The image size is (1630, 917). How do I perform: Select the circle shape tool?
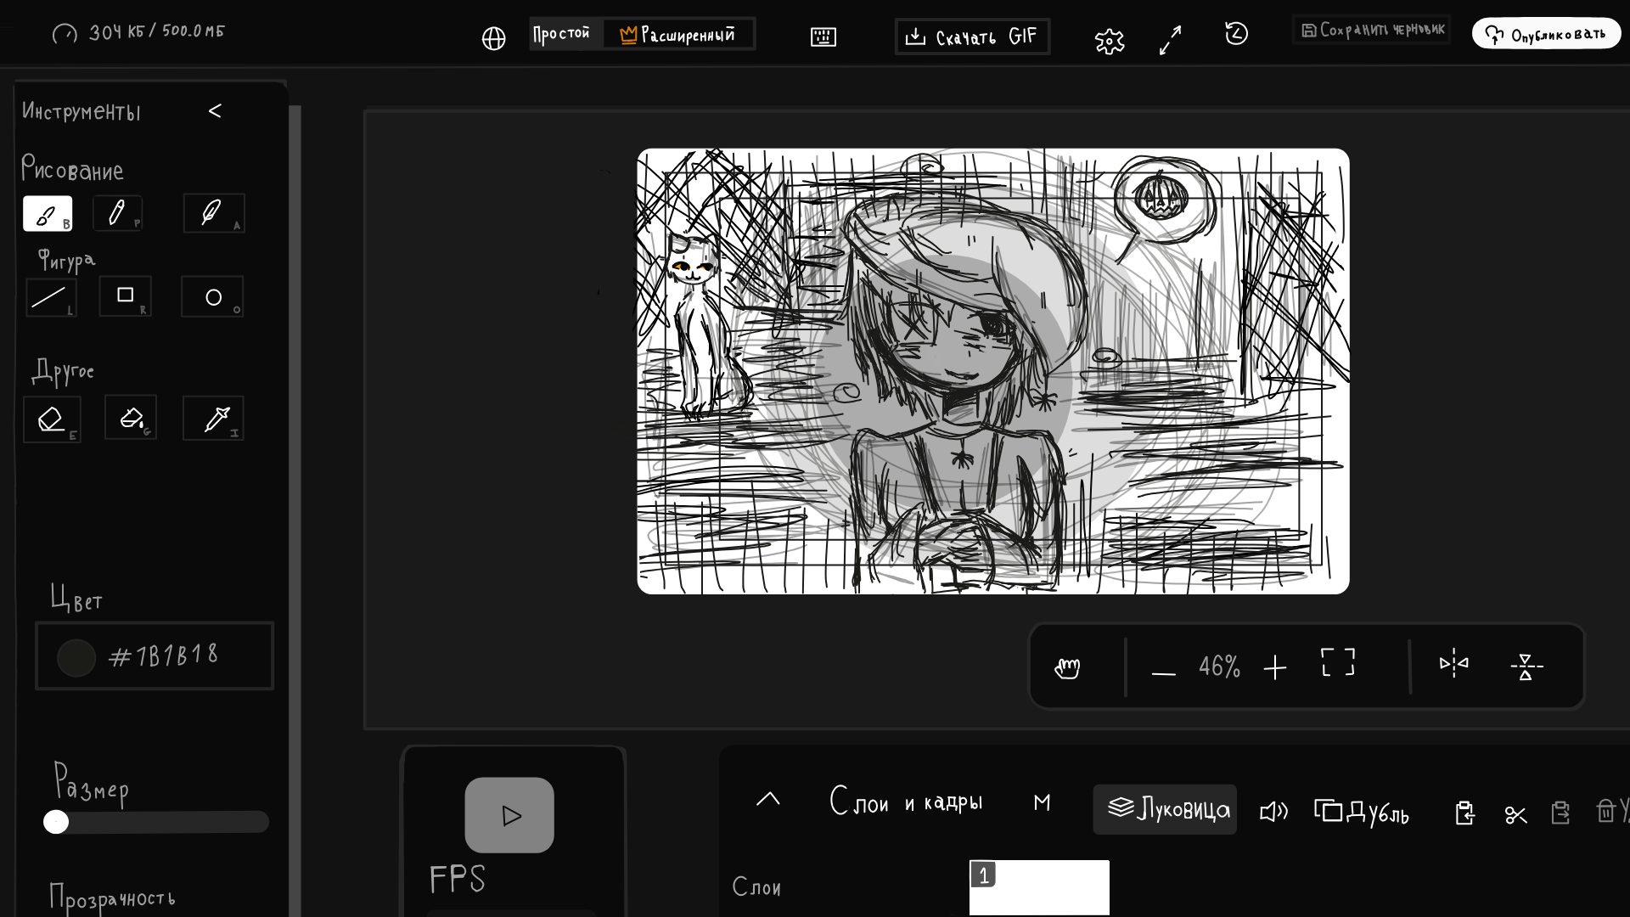pos(212,296)
